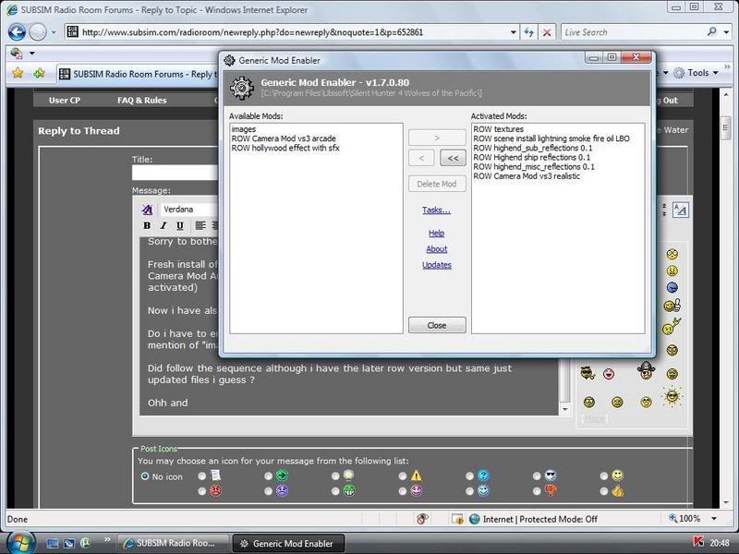The width and height of the screenshot is (739, 554).
Task: Switch to SUBSIM Radio Room taskbar button
Action: pyautogui.click(x=173, y=543)
